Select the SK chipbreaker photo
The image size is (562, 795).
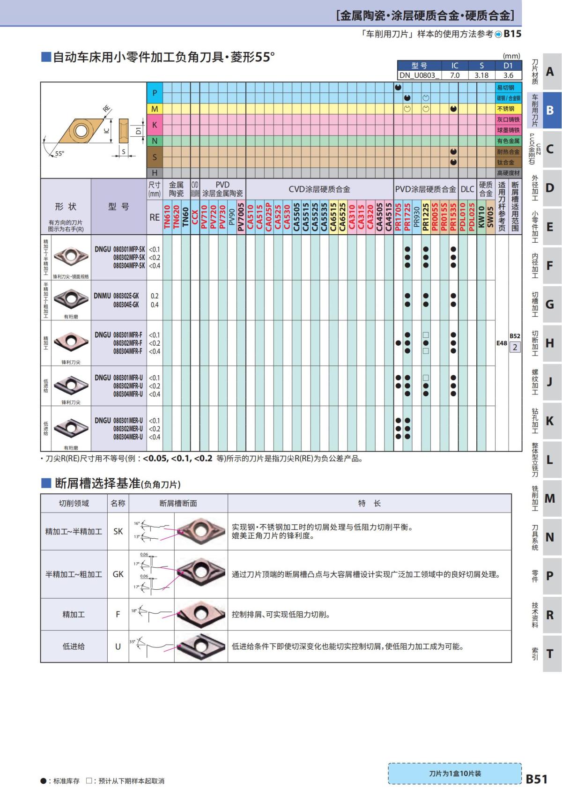pos(200,531)
